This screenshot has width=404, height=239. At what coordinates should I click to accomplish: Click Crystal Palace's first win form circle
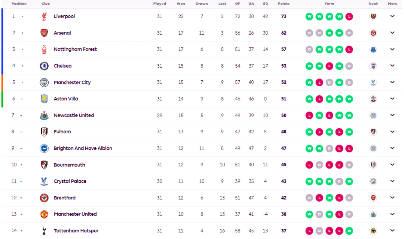click(x=309, y=181)
